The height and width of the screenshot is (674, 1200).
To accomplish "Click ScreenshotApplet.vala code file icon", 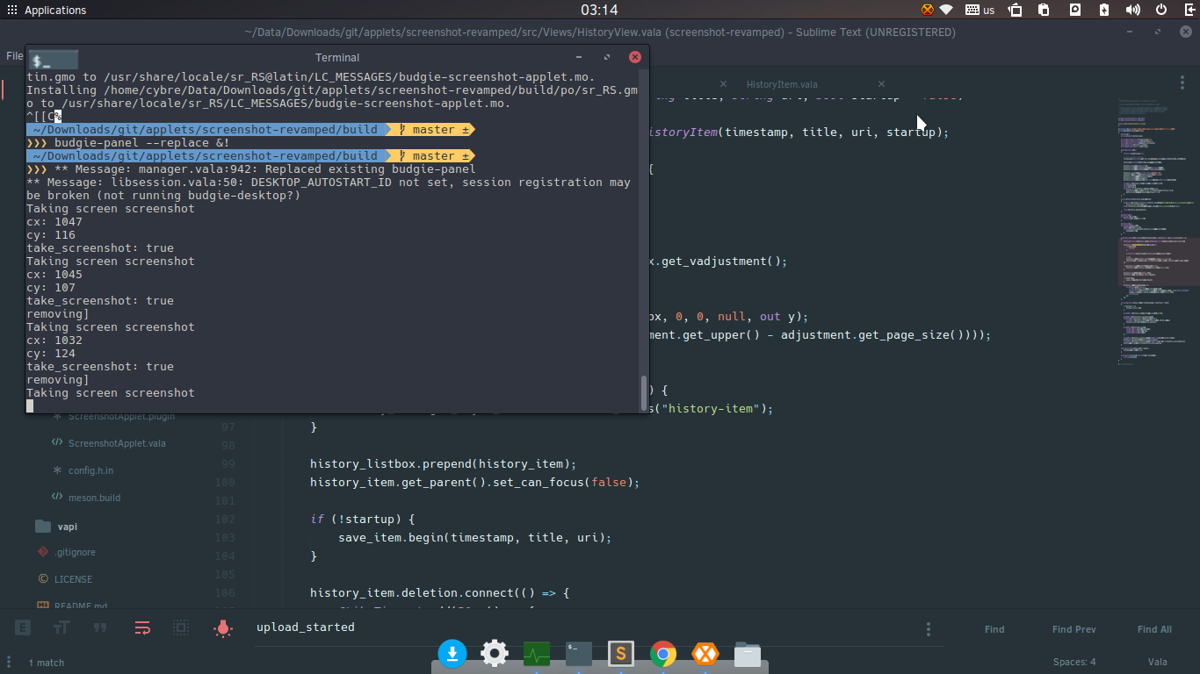I will point(57,443).
